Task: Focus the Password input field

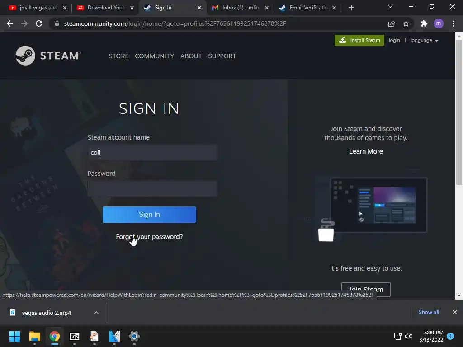Action: click(x=152, y=188)
